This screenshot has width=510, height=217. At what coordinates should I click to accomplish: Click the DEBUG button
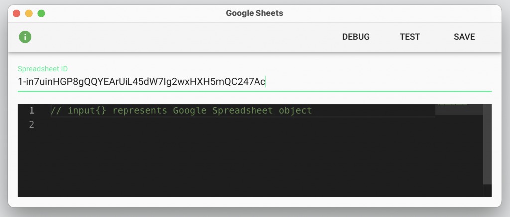pyautogui.click(x=356, y=37)
